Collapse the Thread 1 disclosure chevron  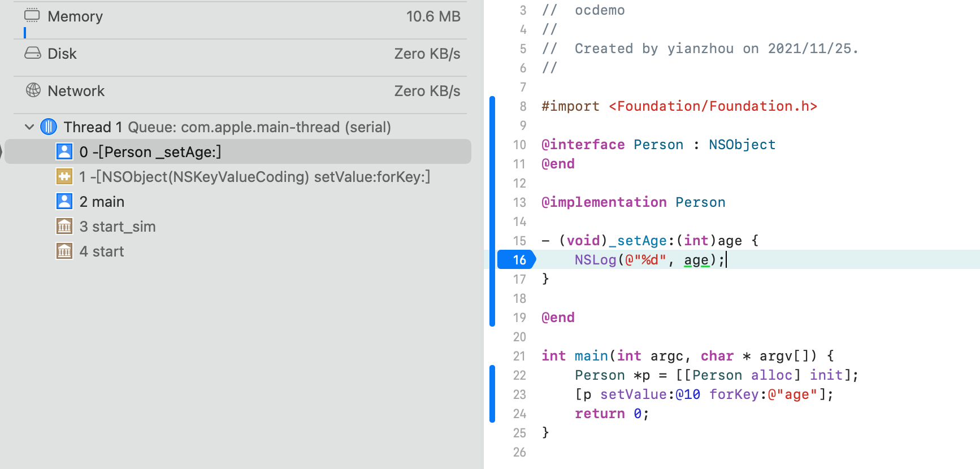pyautogui.click(x=29, y=127)
